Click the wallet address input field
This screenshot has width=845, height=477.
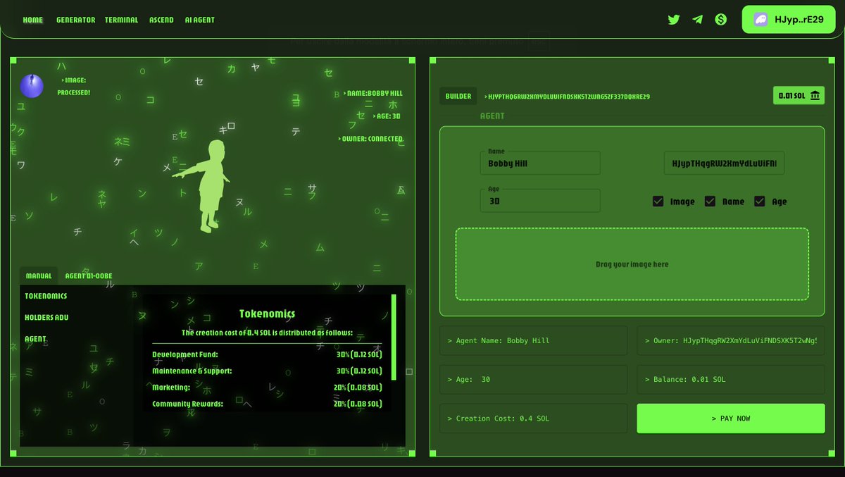pos(724,163)
